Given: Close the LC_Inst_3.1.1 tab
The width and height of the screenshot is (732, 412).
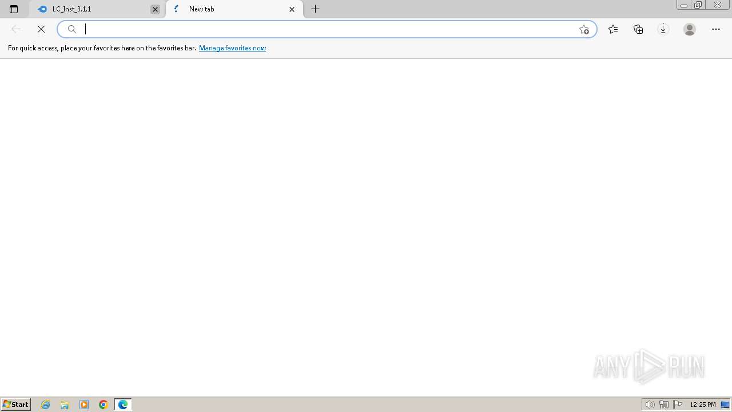Looking at the screenshot, I should [155, 9].
